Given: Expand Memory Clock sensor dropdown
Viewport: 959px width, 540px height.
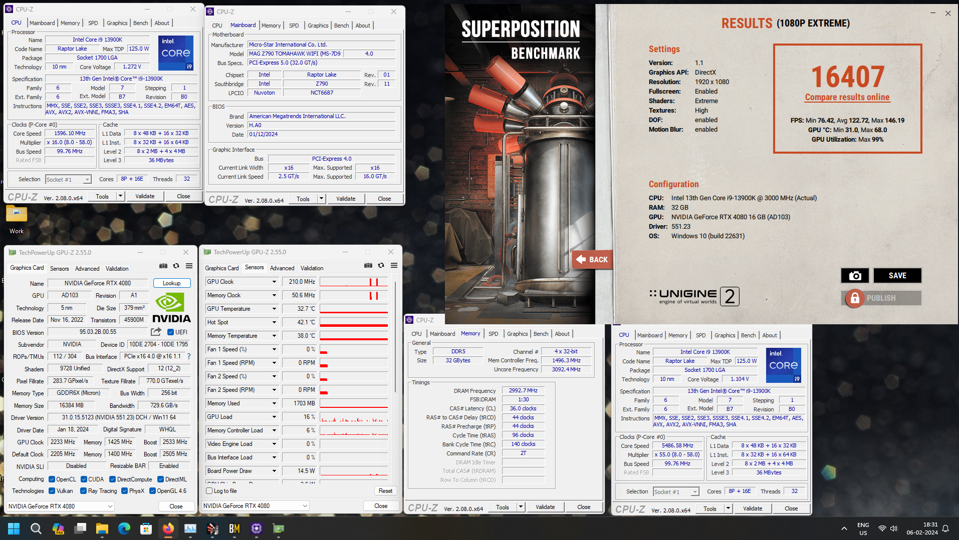Looking at the screenshot, I should 274,295.
